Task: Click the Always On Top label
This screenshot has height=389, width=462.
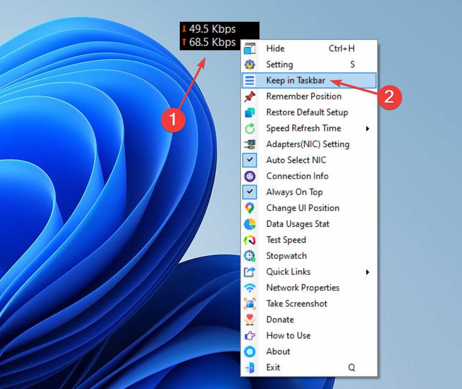Action: point(294,192)
